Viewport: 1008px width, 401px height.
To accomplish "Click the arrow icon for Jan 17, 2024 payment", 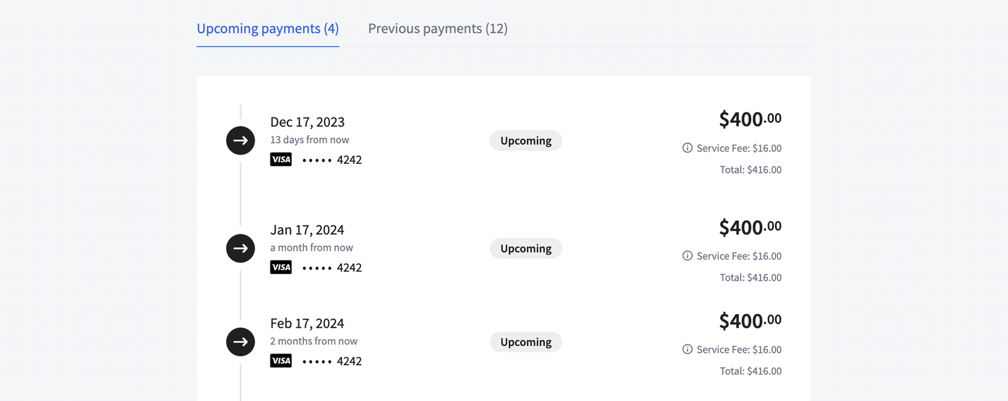I will point(240,249).
